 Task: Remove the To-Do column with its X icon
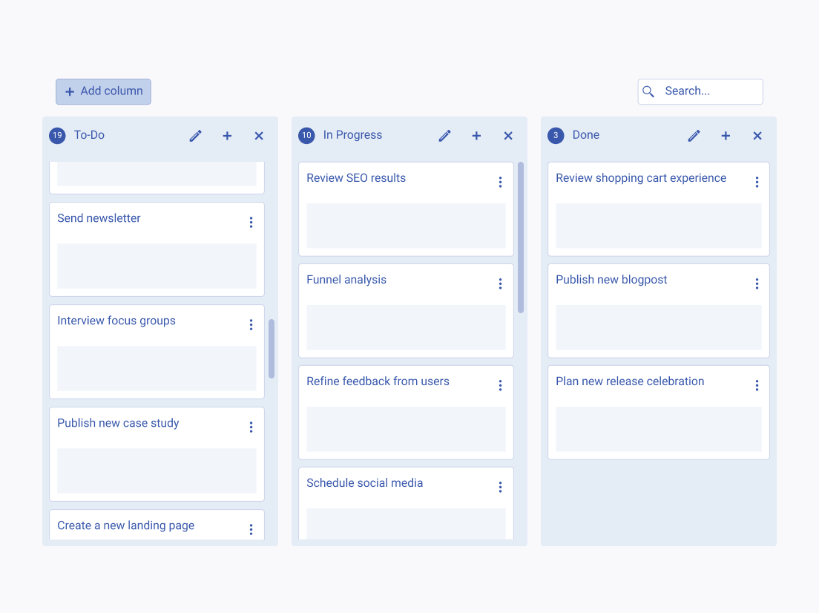[x=259, y=136]
